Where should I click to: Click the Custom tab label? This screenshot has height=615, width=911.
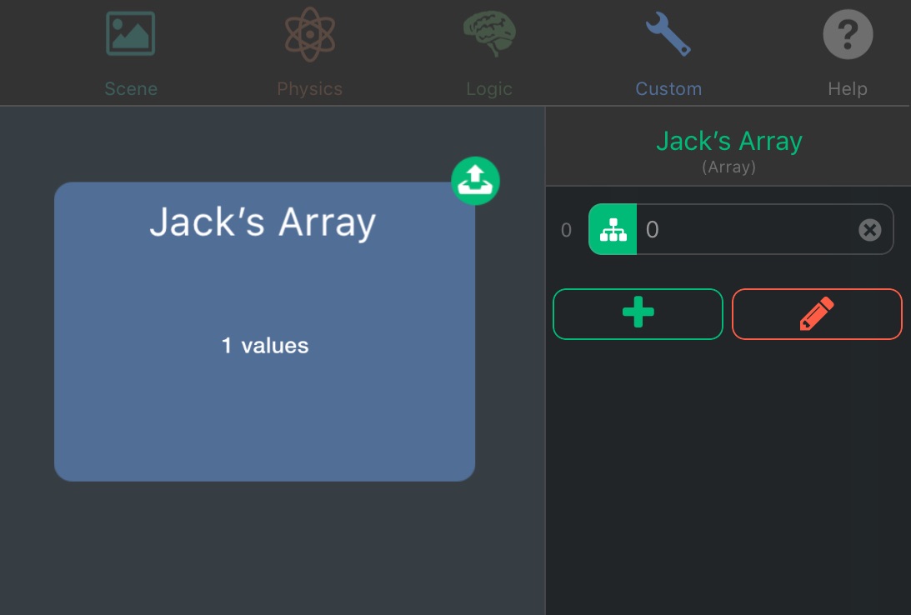click(x=668, y=89)
